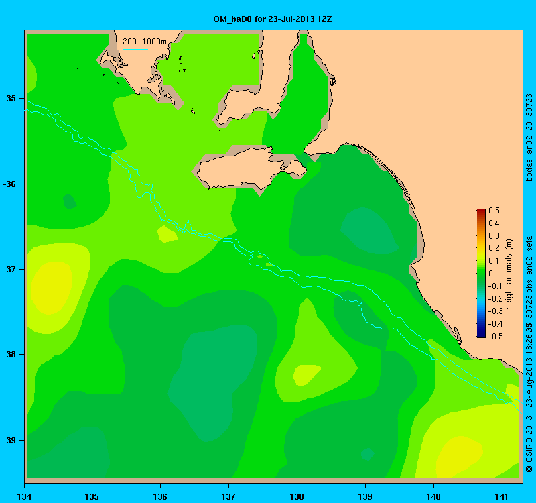
Task: Click latitude axis label -38
Action: coord(9,355)
